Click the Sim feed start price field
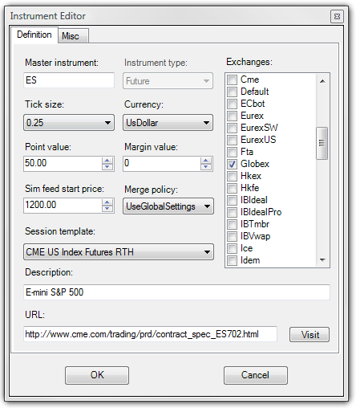 [63, 206]
